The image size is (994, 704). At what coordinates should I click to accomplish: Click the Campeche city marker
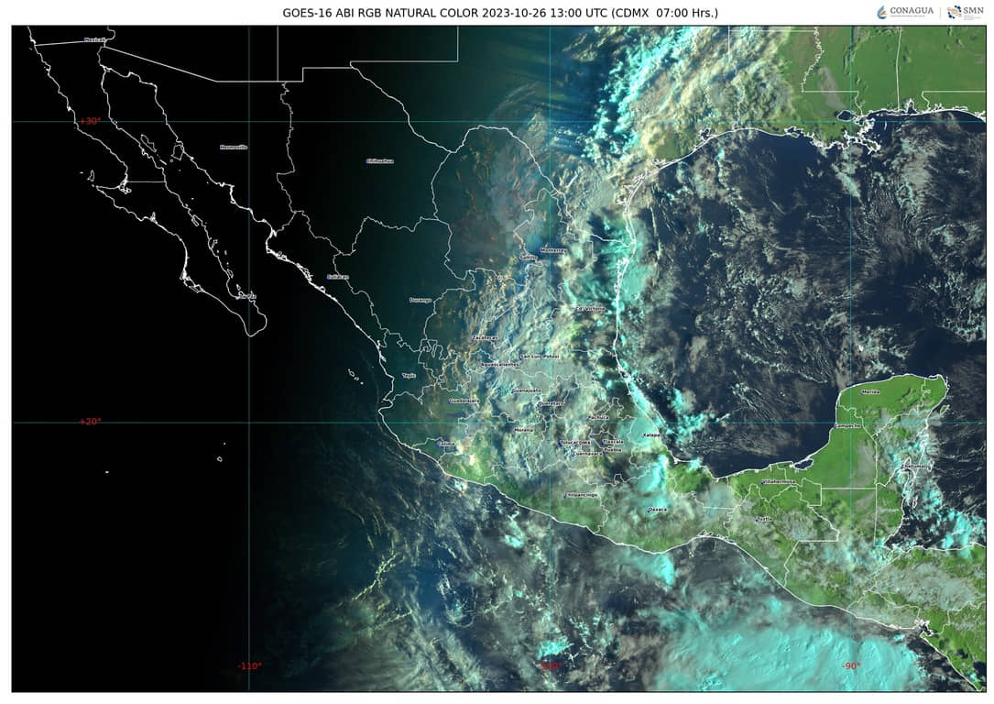pos(847,426)
